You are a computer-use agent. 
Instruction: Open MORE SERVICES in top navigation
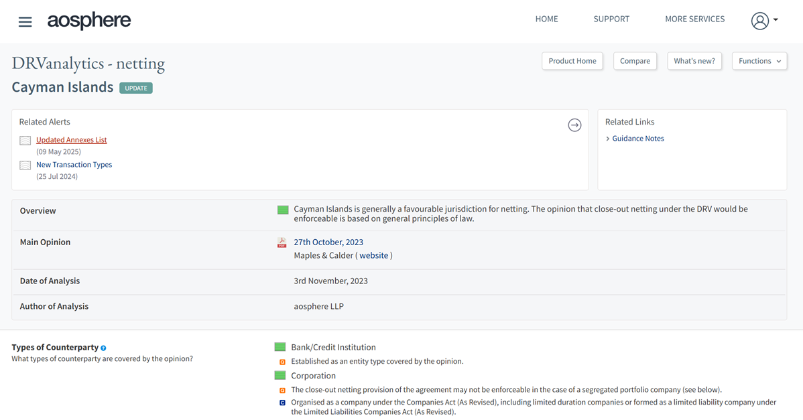point(695,19)
